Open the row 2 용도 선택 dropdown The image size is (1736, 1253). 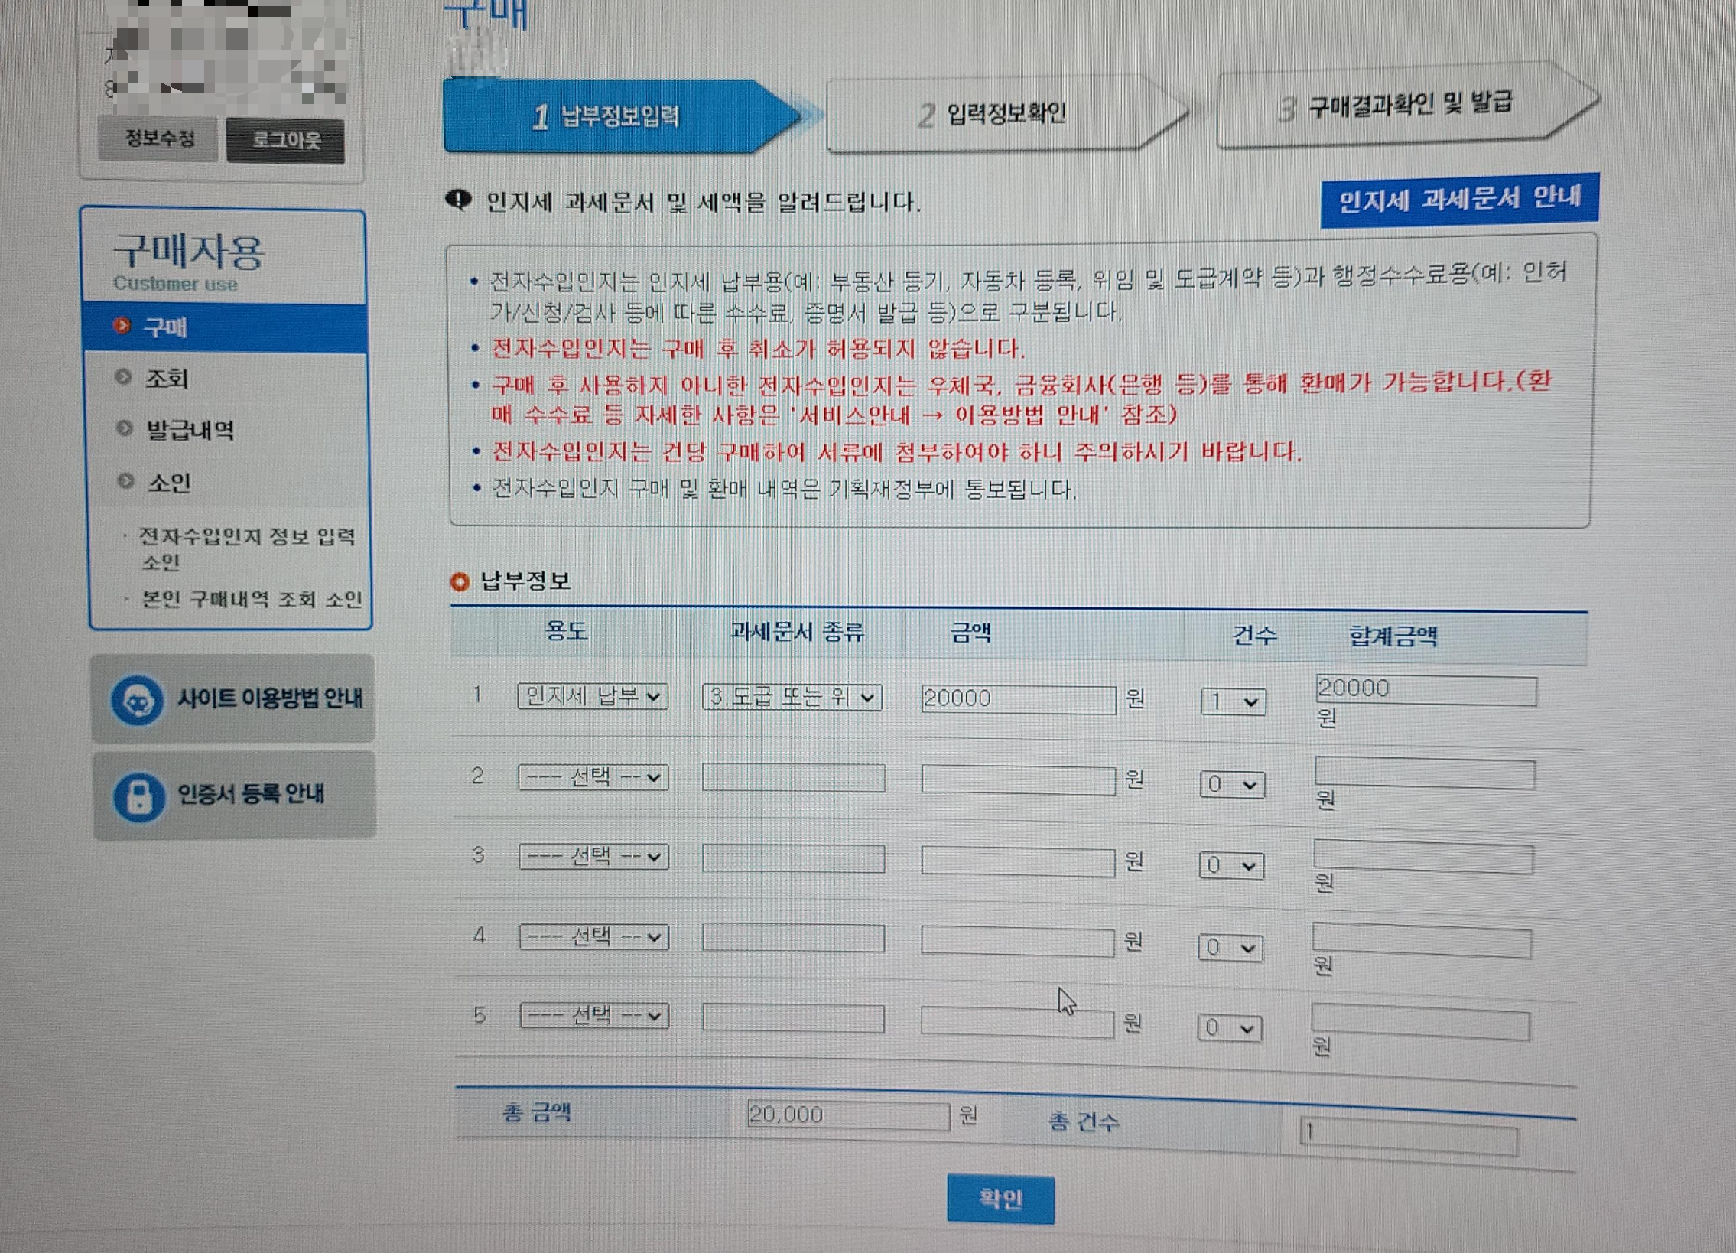point(593,778)
